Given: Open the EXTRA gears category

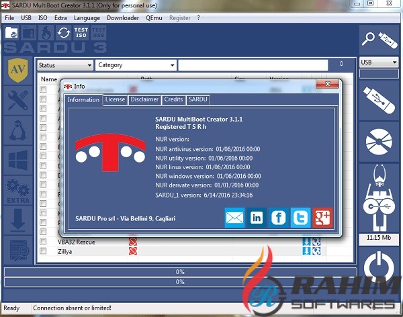Looking at the screenshot, I should [17, 191].
